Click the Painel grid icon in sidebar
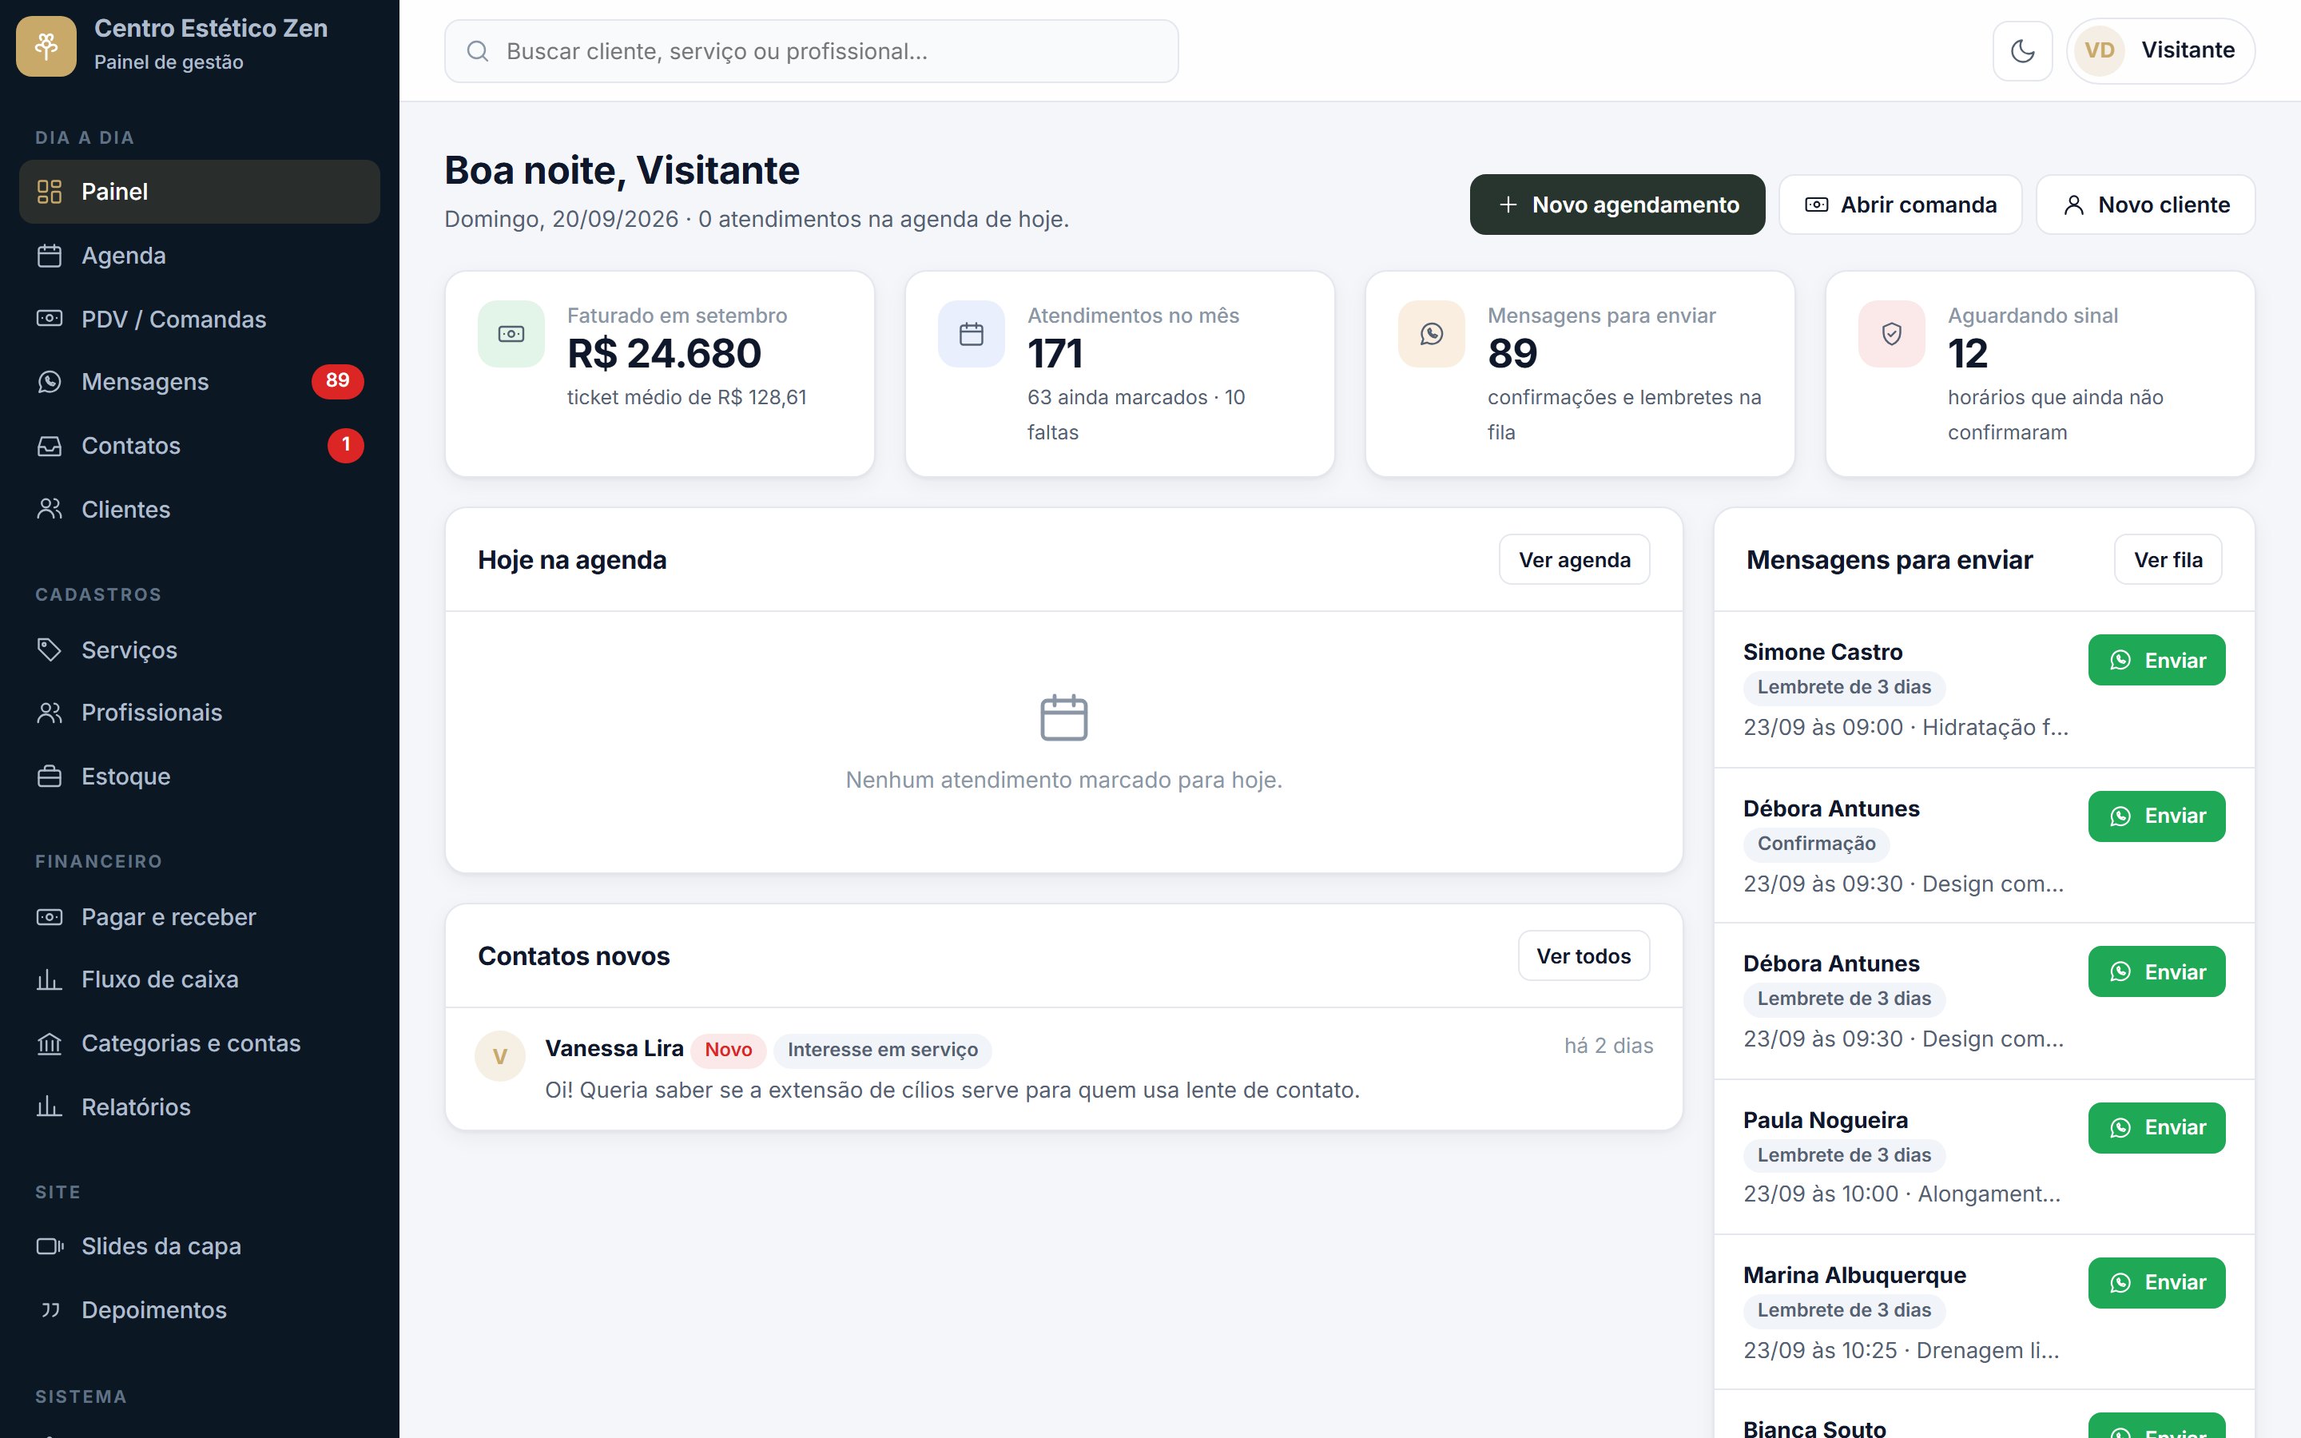This screenshot has height=1438, width=2301. [x=50, y=192]
